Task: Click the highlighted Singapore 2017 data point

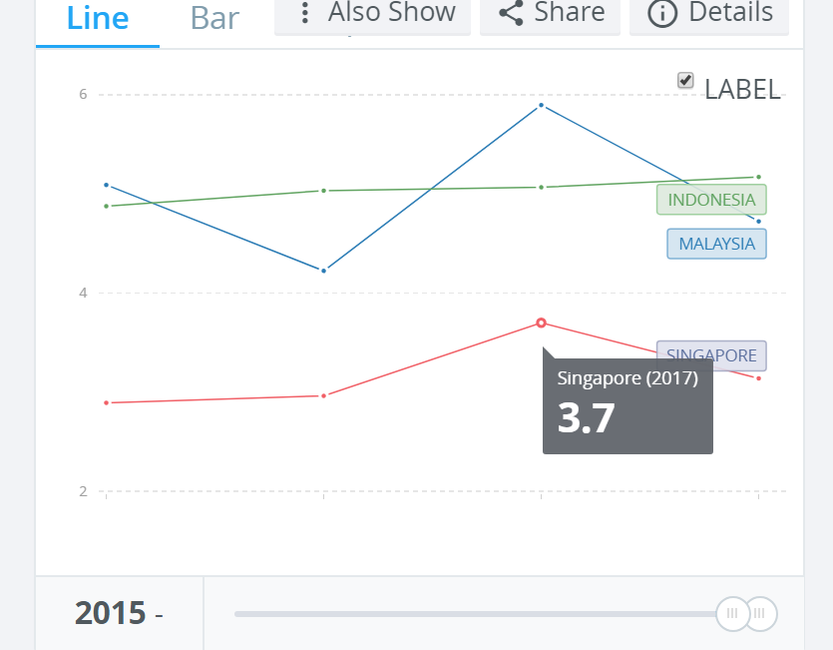Action: coord(541,323)
